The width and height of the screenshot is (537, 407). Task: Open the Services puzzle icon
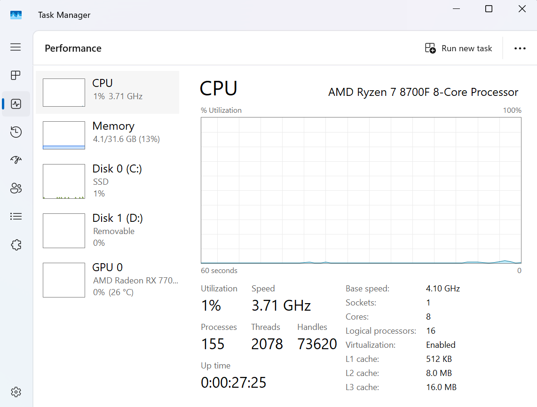(16, 245)
